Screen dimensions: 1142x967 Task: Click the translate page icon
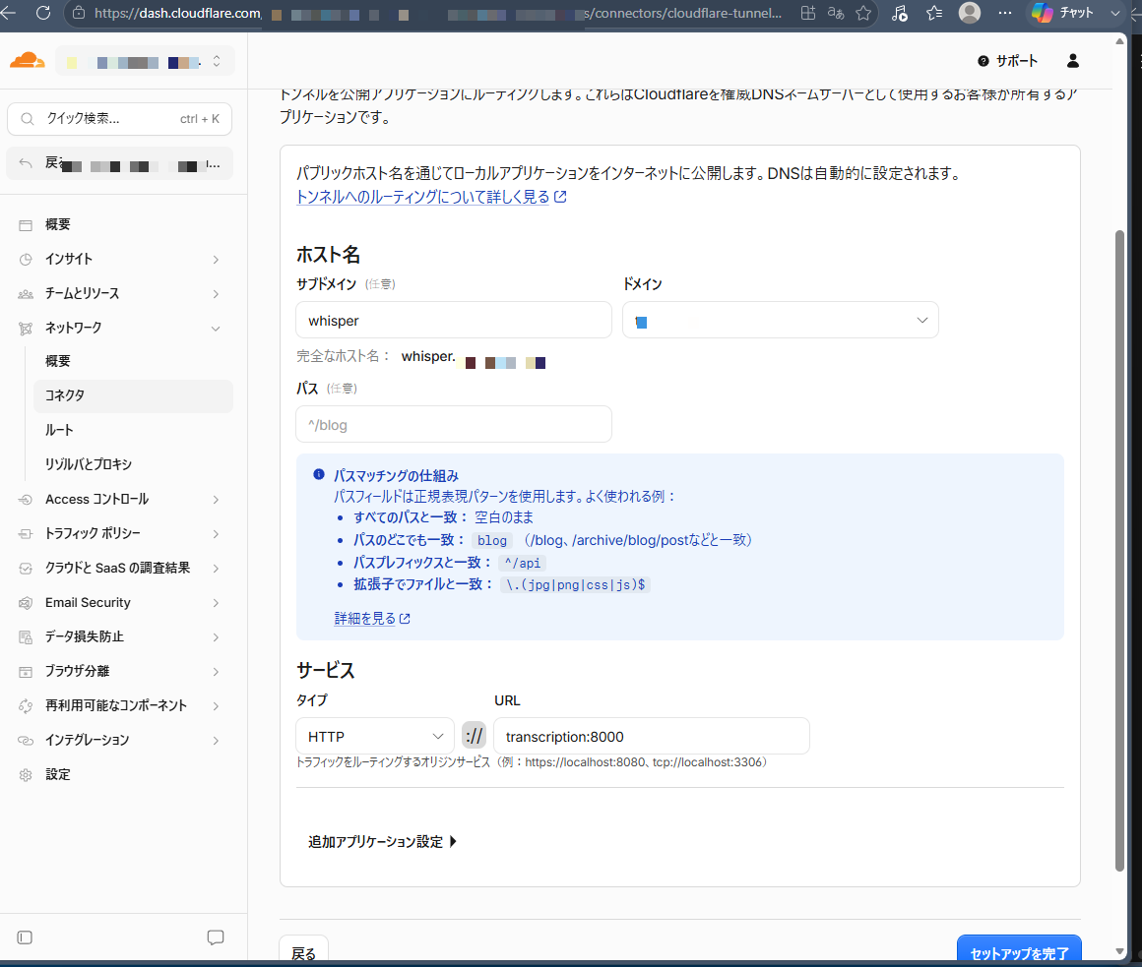836,13
